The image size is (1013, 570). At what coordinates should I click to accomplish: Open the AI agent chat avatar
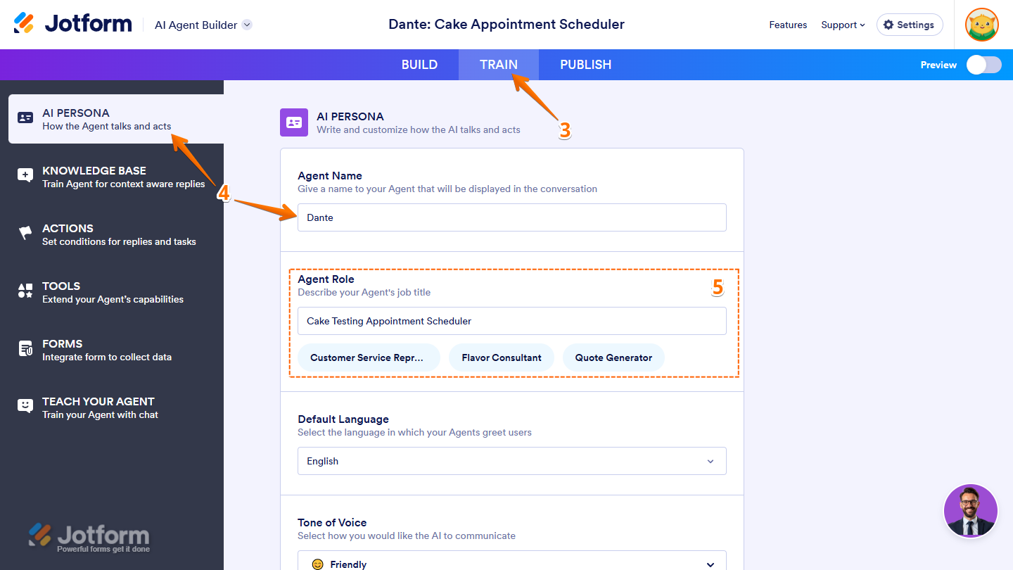pyautogui.click(x=971, y=511)
